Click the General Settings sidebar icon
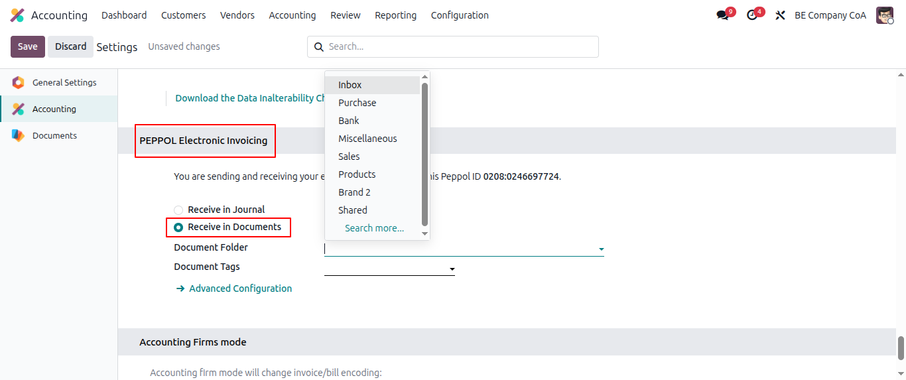Image resolution: width=906 pixels, height=380 pixels. 19,83
